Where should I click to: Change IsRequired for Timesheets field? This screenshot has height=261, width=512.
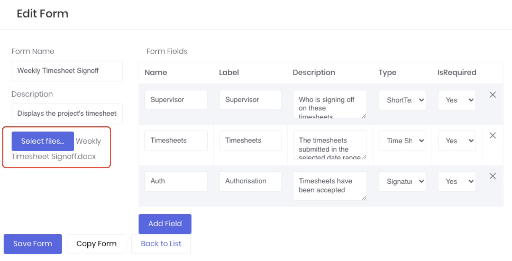457,141
